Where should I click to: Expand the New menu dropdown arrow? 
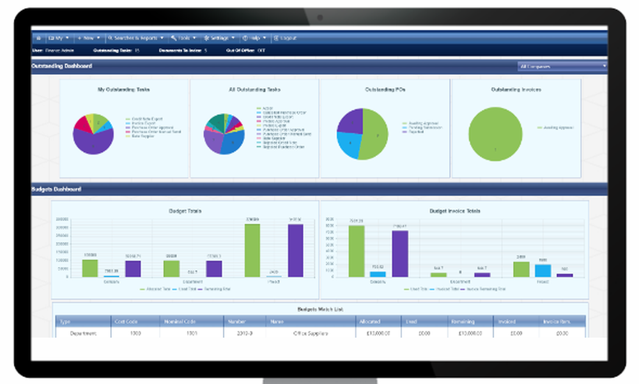point(98,38)
